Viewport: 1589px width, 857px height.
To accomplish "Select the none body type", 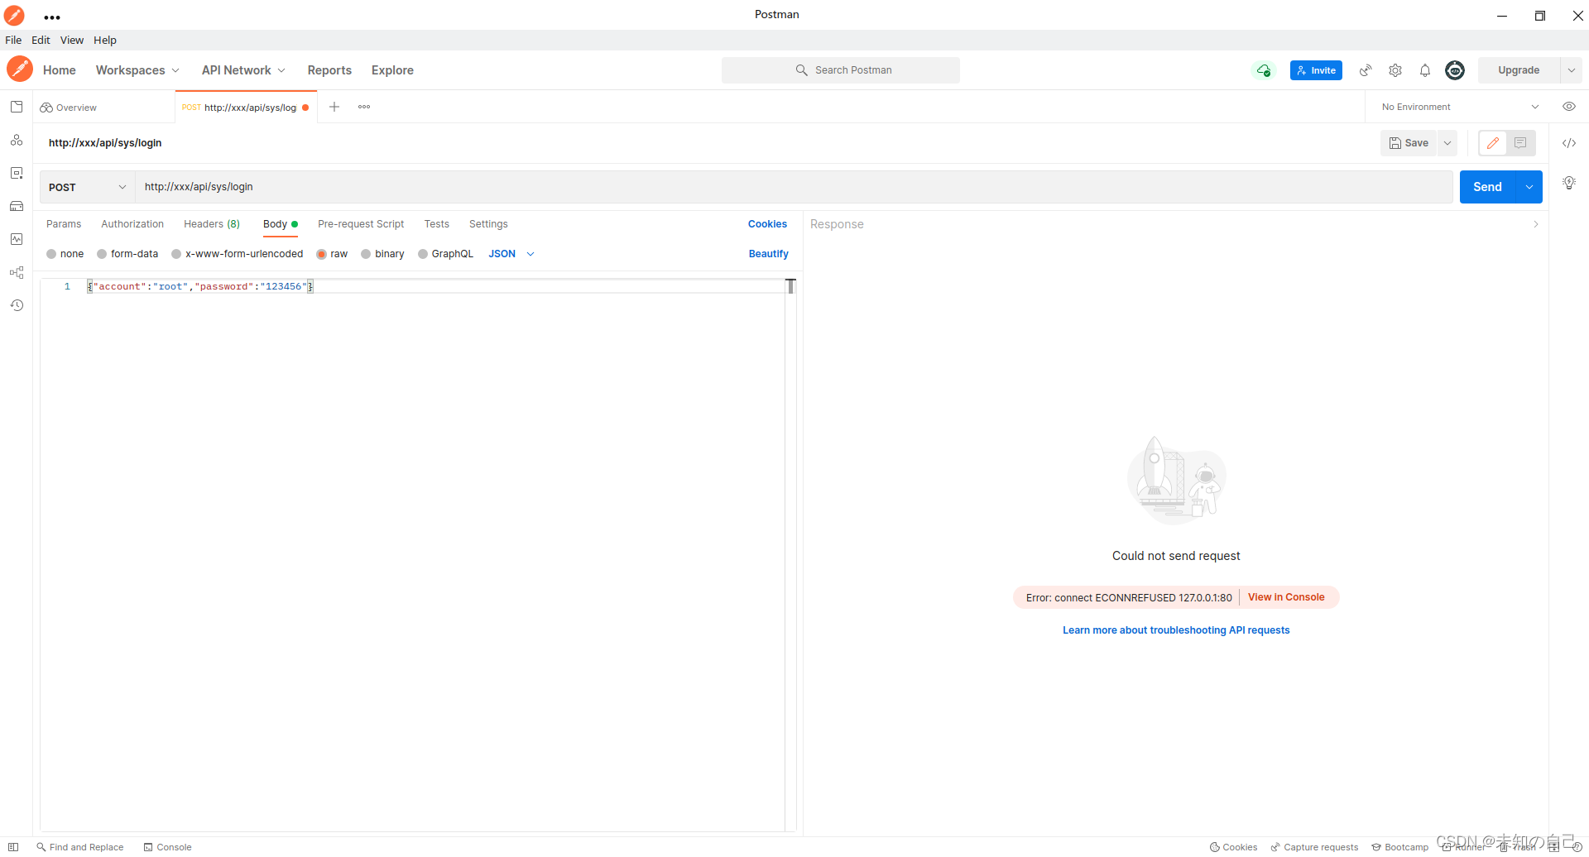I will [x=65, y=254].
